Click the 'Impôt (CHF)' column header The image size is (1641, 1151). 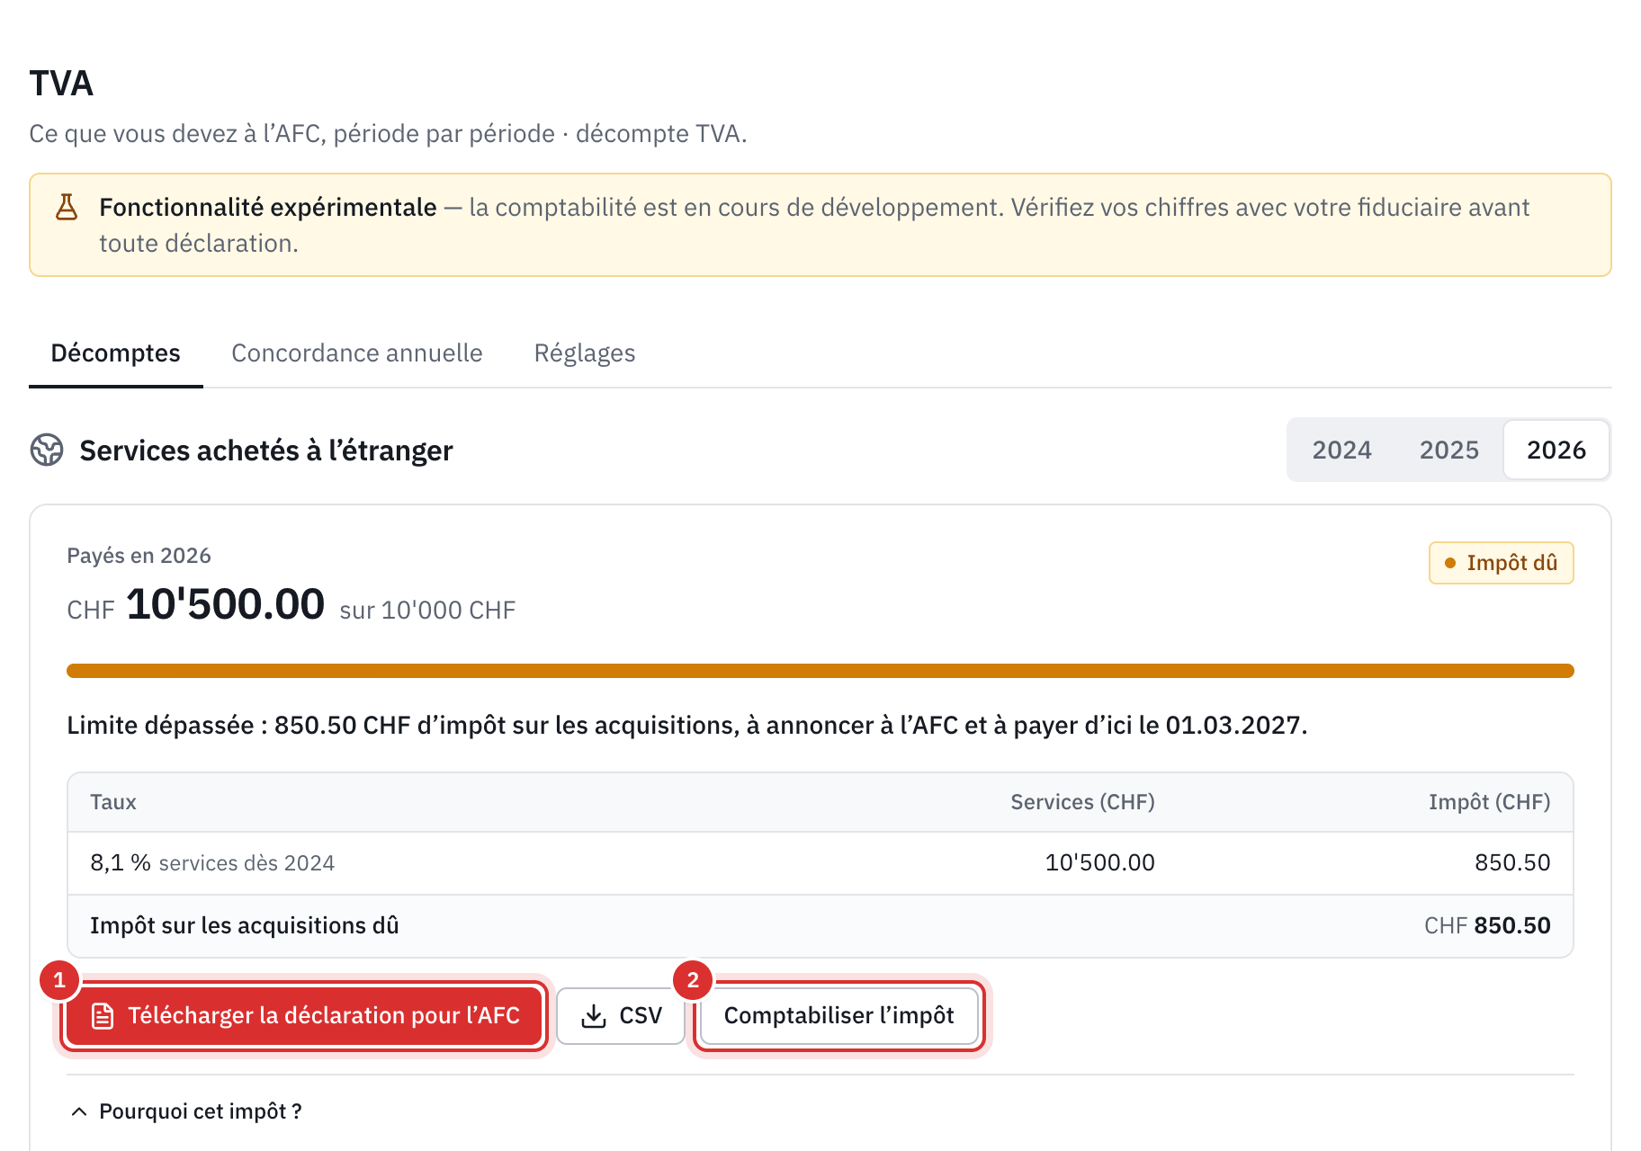pos(1489,802)
